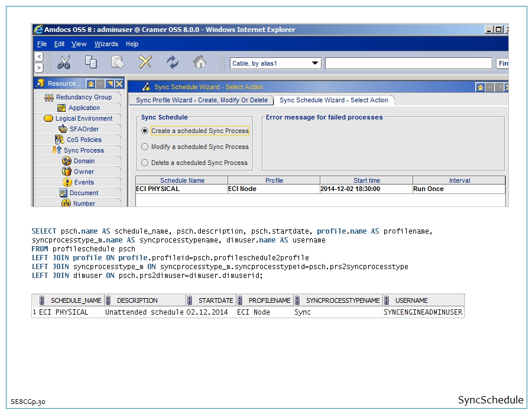
Task: Open the Wizards menu
Action: tap(106, 44)
